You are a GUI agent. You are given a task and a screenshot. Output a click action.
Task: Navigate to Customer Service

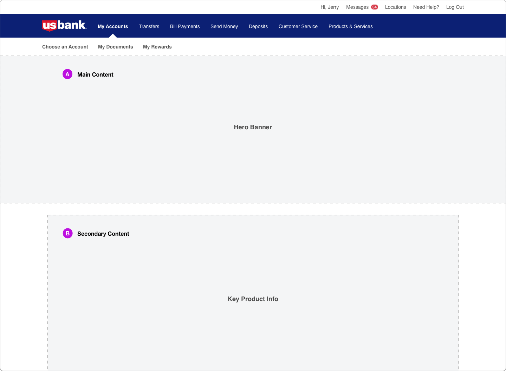(298, 26)
